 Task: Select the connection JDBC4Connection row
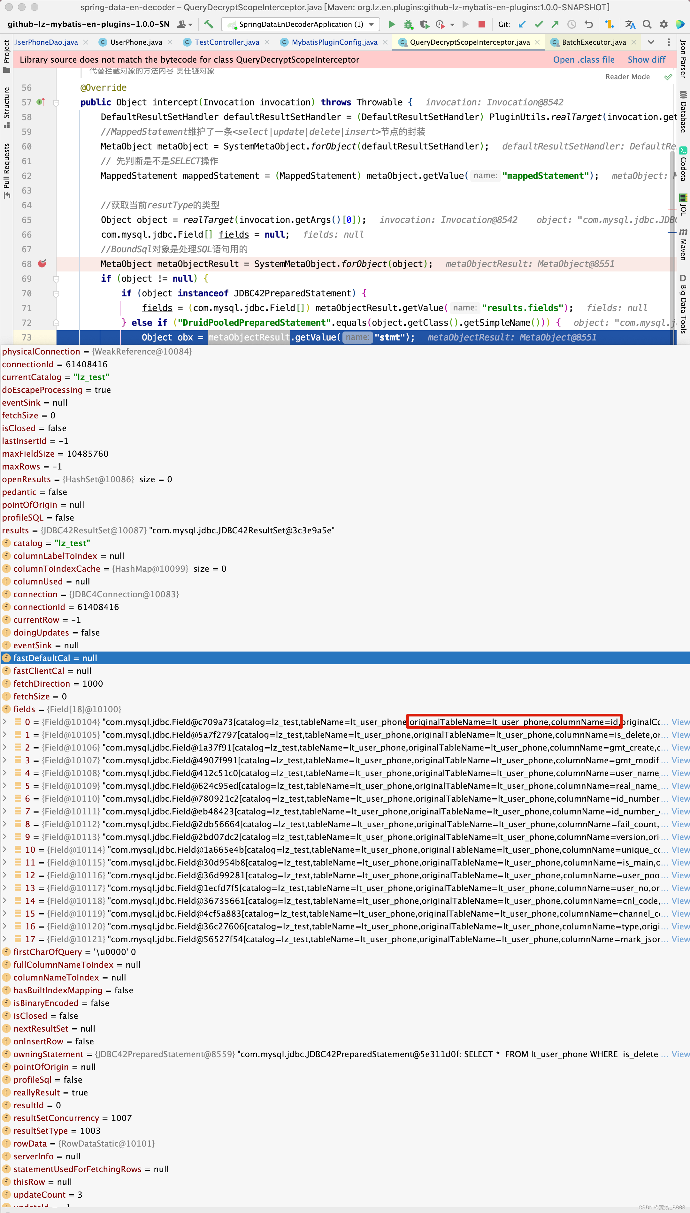345,594
